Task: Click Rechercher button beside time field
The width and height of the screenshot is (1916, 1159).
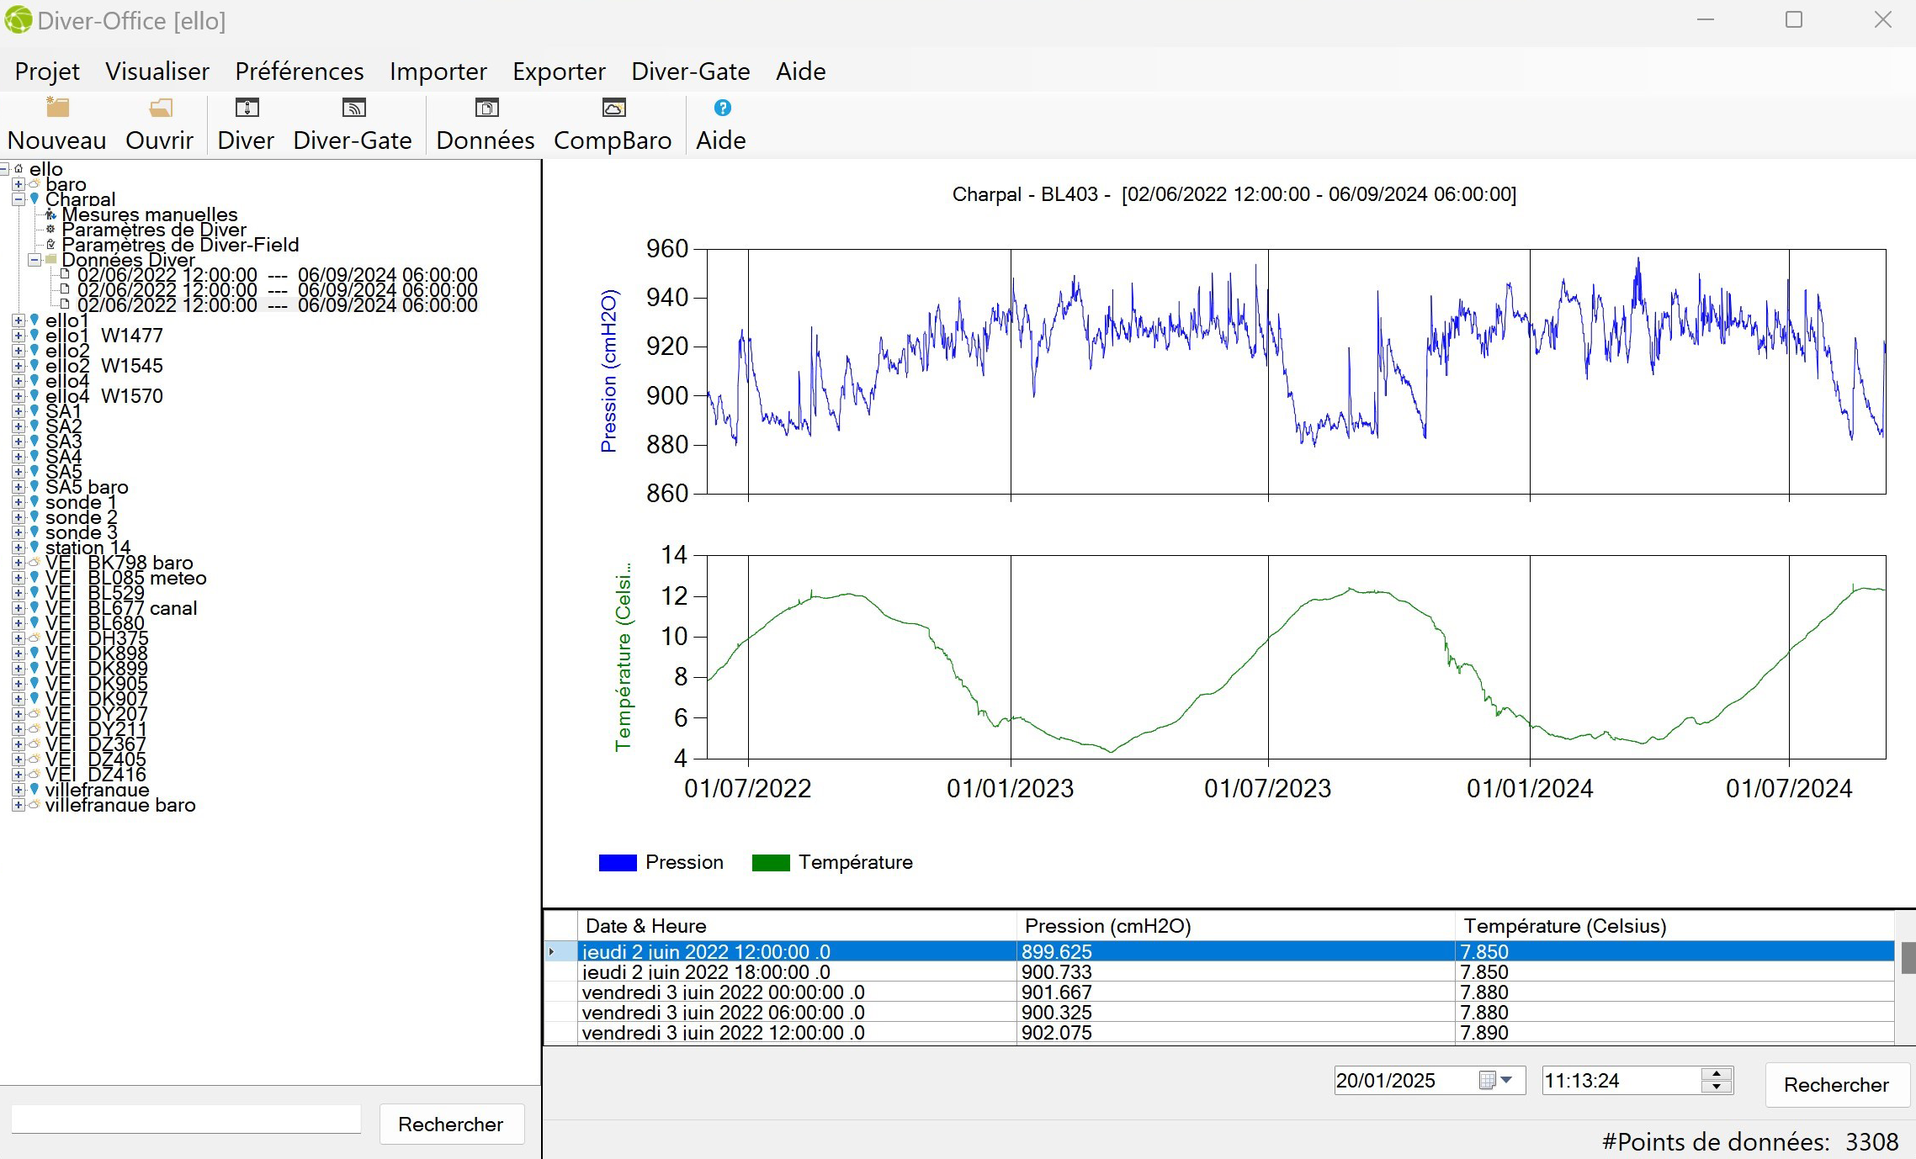Action: pyautogui.click(x=1835, y=1085)
